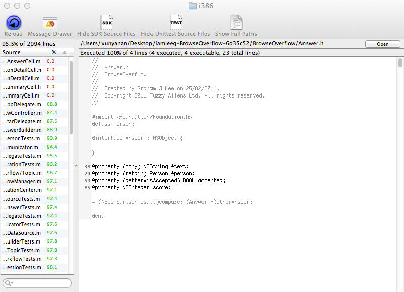Image resolution: width=404 pixels, height=292 pixels.
Task: Click the 68.8 coverage percentage
Action: point(52,104)
